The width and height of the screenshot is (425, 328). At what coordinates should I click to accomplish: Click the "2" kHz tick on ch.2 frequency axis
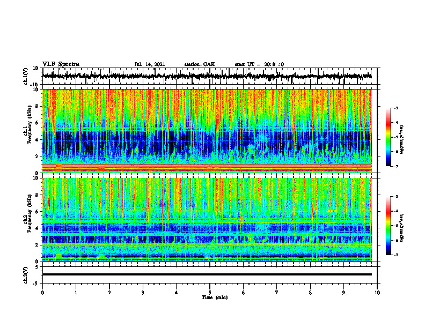pyautogui.click(x=37, y=245)
